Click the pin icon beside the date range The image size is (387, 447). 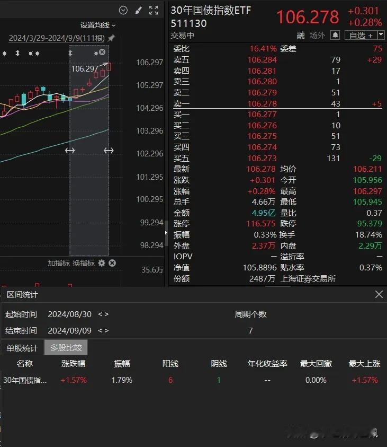[111, 38]
